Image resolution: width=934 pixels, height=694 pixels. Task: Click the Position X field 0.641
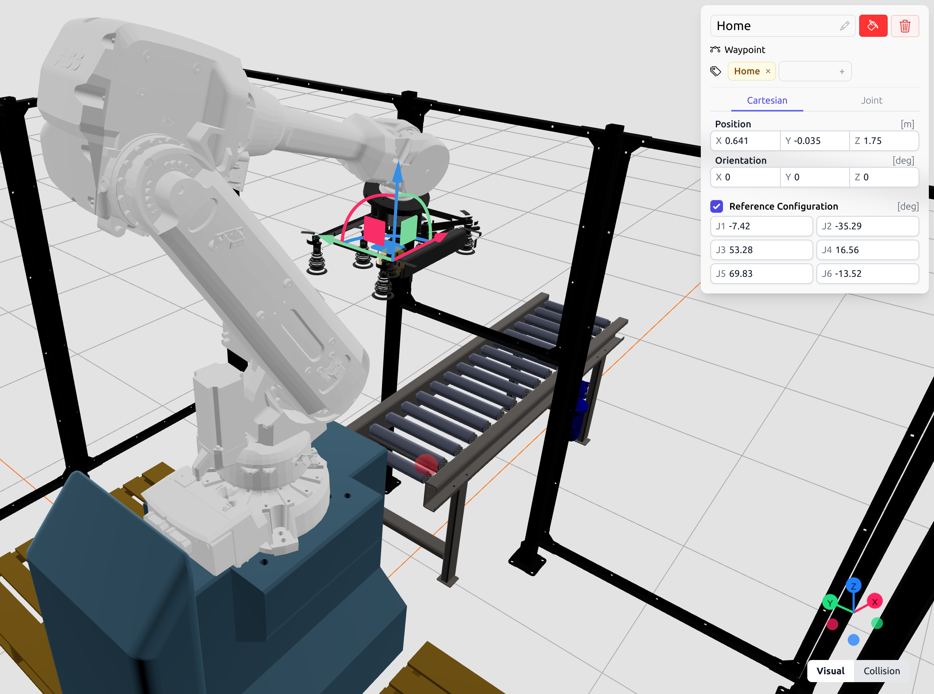pos(745,141)
